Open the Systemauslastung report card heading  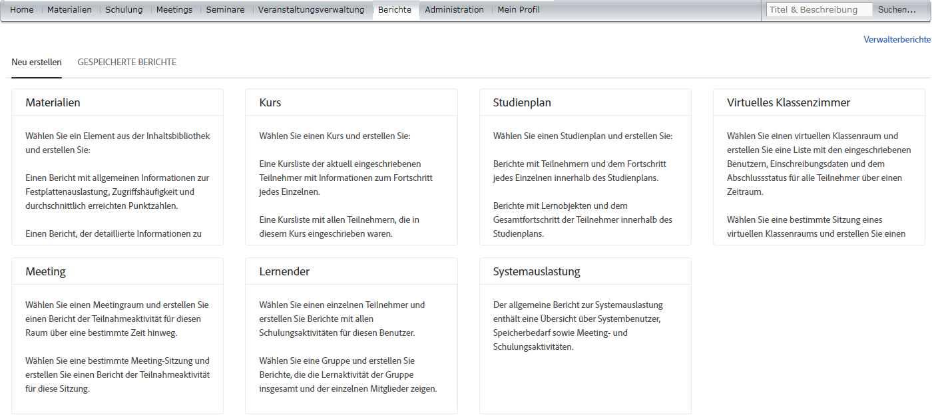point(537,271)
